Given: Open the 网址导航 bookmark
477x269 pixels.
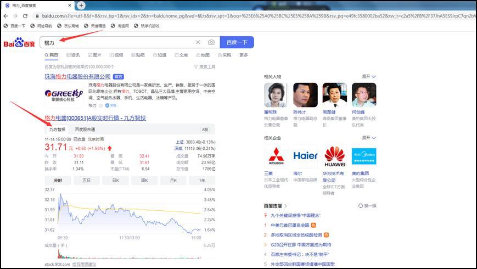Looking at the screenshot, I should tap(41, 26).
